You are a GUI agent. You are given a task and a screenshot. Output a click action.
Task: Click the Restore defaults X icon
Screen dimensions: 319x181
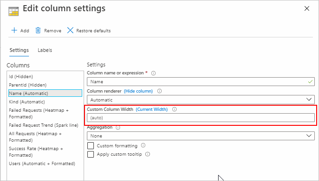(x=70, y=30)
